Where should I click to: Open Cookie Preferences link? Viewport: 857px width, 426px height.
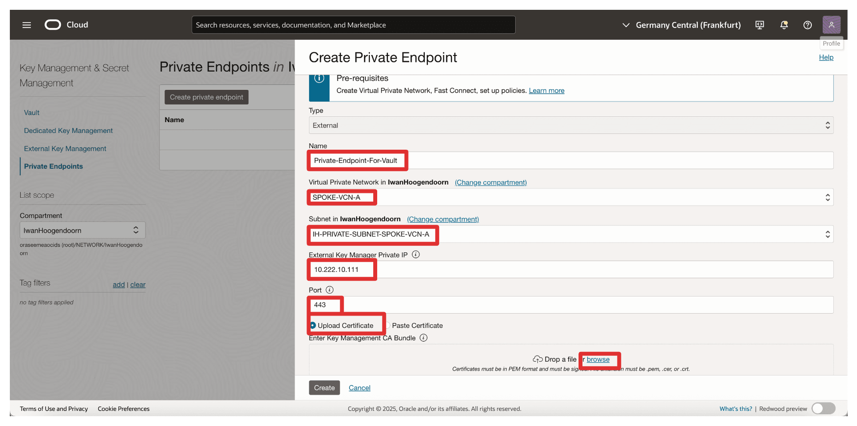[x=124, y=409]
